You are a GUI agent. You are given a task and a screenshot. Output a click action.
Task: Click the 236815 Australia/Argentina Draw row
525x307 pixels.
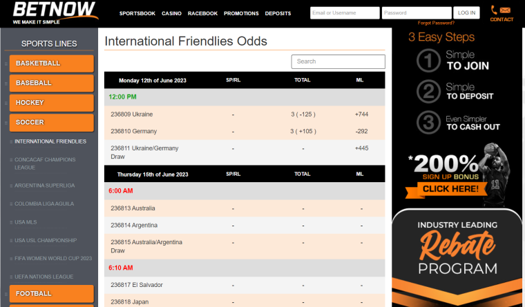tap(245, 246)
